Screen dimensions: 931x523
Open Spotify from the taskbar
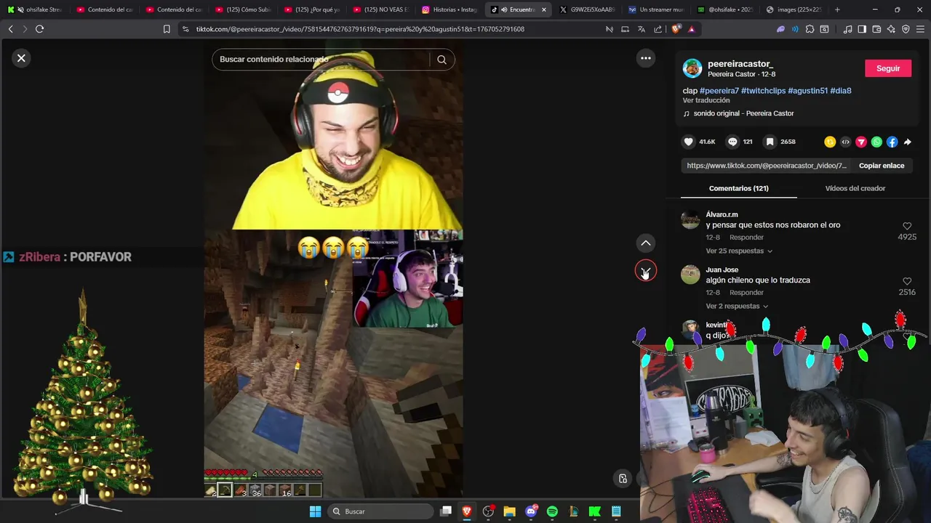point(552,511)
